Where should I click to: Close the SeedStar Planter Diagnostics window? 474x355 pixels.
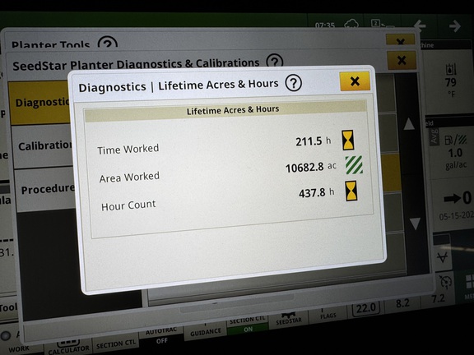click(402, 60)
